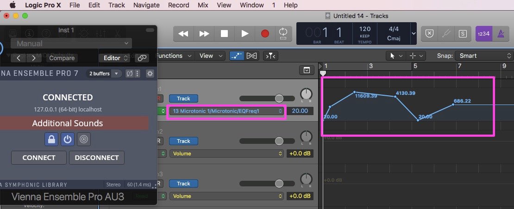Click the CONNECT button

[x=39, y=158]
